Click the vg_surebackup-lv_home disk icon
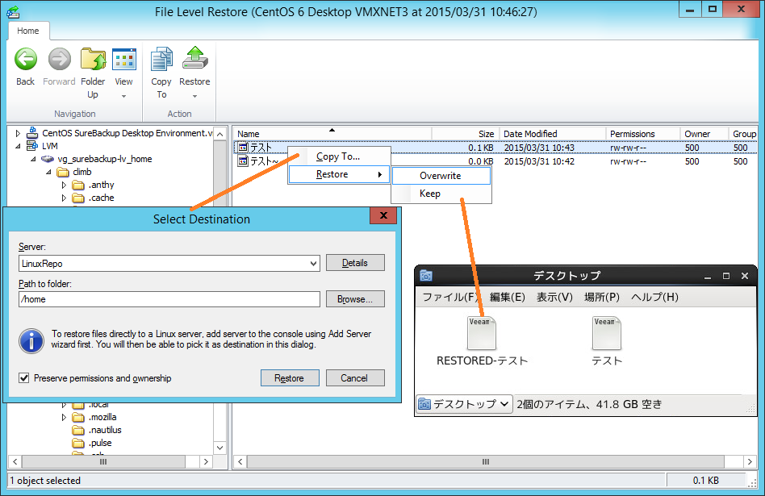The height and width of the screenshot is (496, 765). tap(48, 159)
